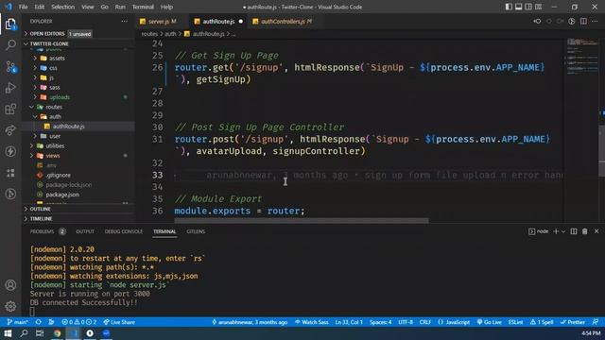Click the new terminal plus icon

pyautogui.click(x=556, y=231)
